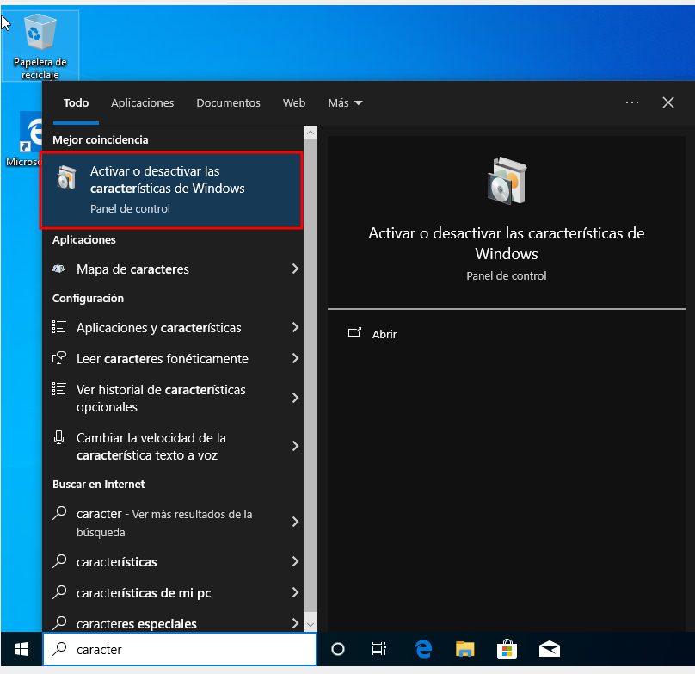Open File Explorer from the taskbar
Image resolution: width=695 pixels, height=674 pixels.
464,649
